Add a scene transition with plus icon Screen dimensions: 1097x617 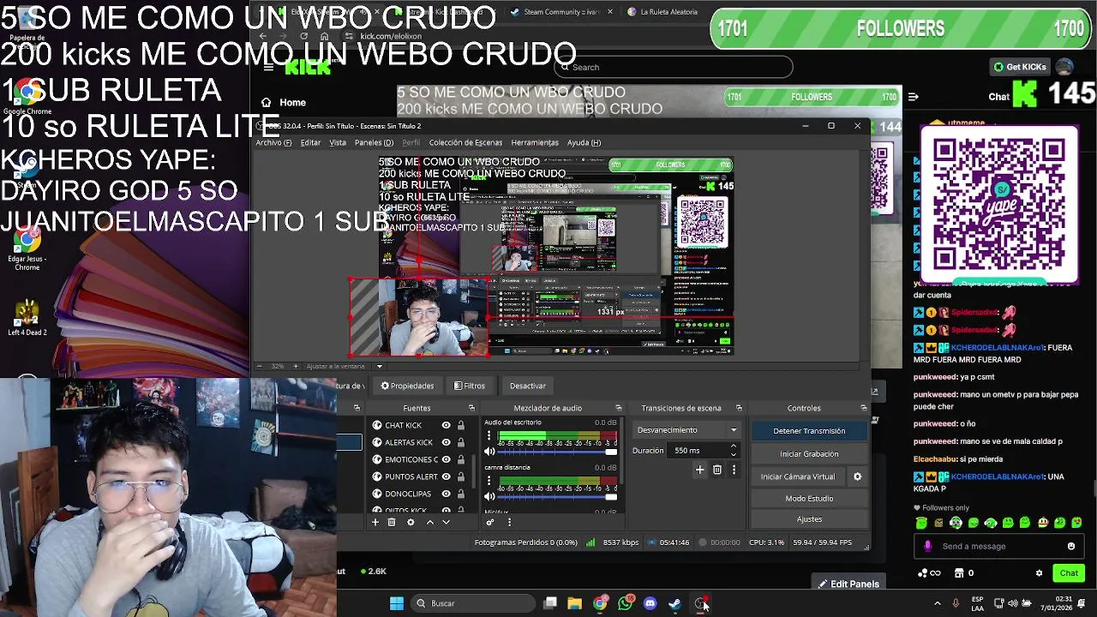pos(699,470)
